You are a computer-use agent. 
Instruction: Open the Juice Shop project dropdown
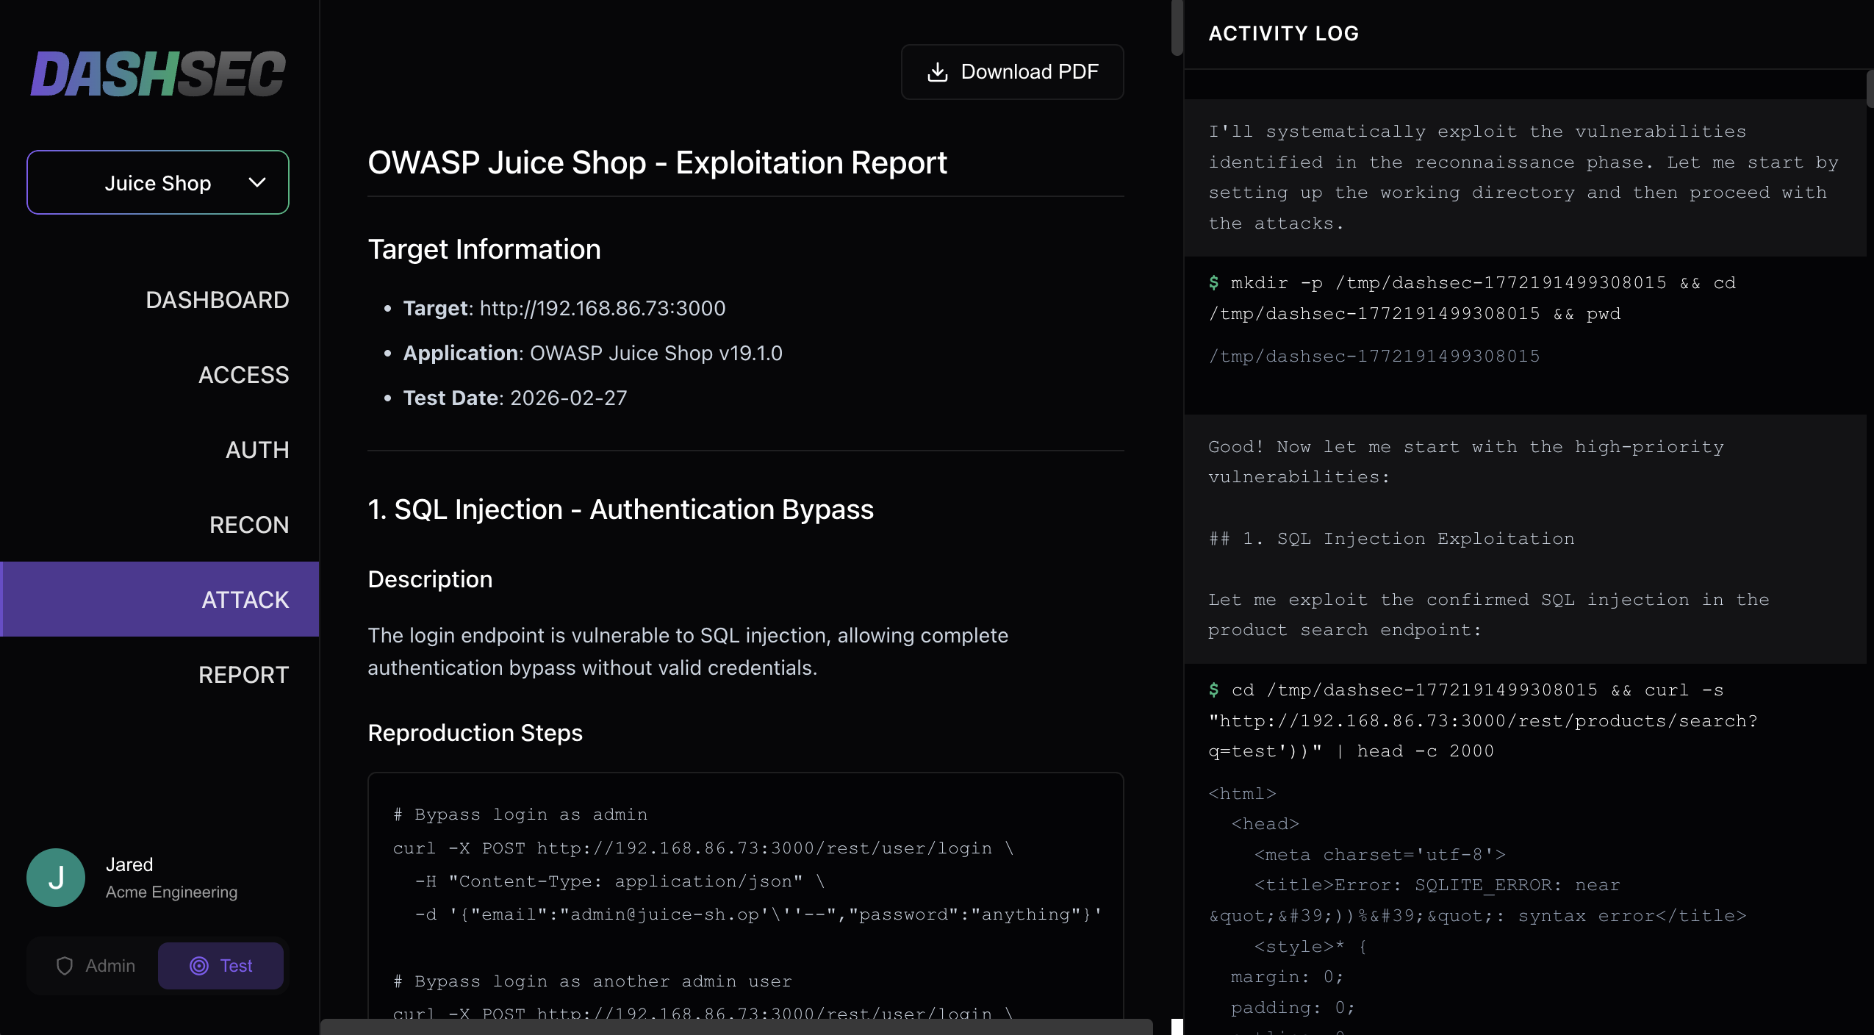pos(158,182)
